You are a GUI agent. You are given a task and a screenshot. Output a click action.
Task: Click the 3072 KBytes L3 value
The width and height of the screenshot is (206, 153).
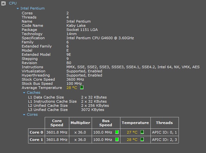93,110
